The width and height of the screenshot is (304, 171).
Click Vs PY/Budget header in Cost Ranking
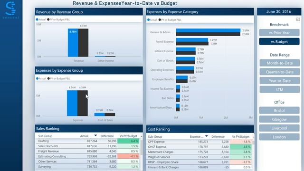point(241,137)
